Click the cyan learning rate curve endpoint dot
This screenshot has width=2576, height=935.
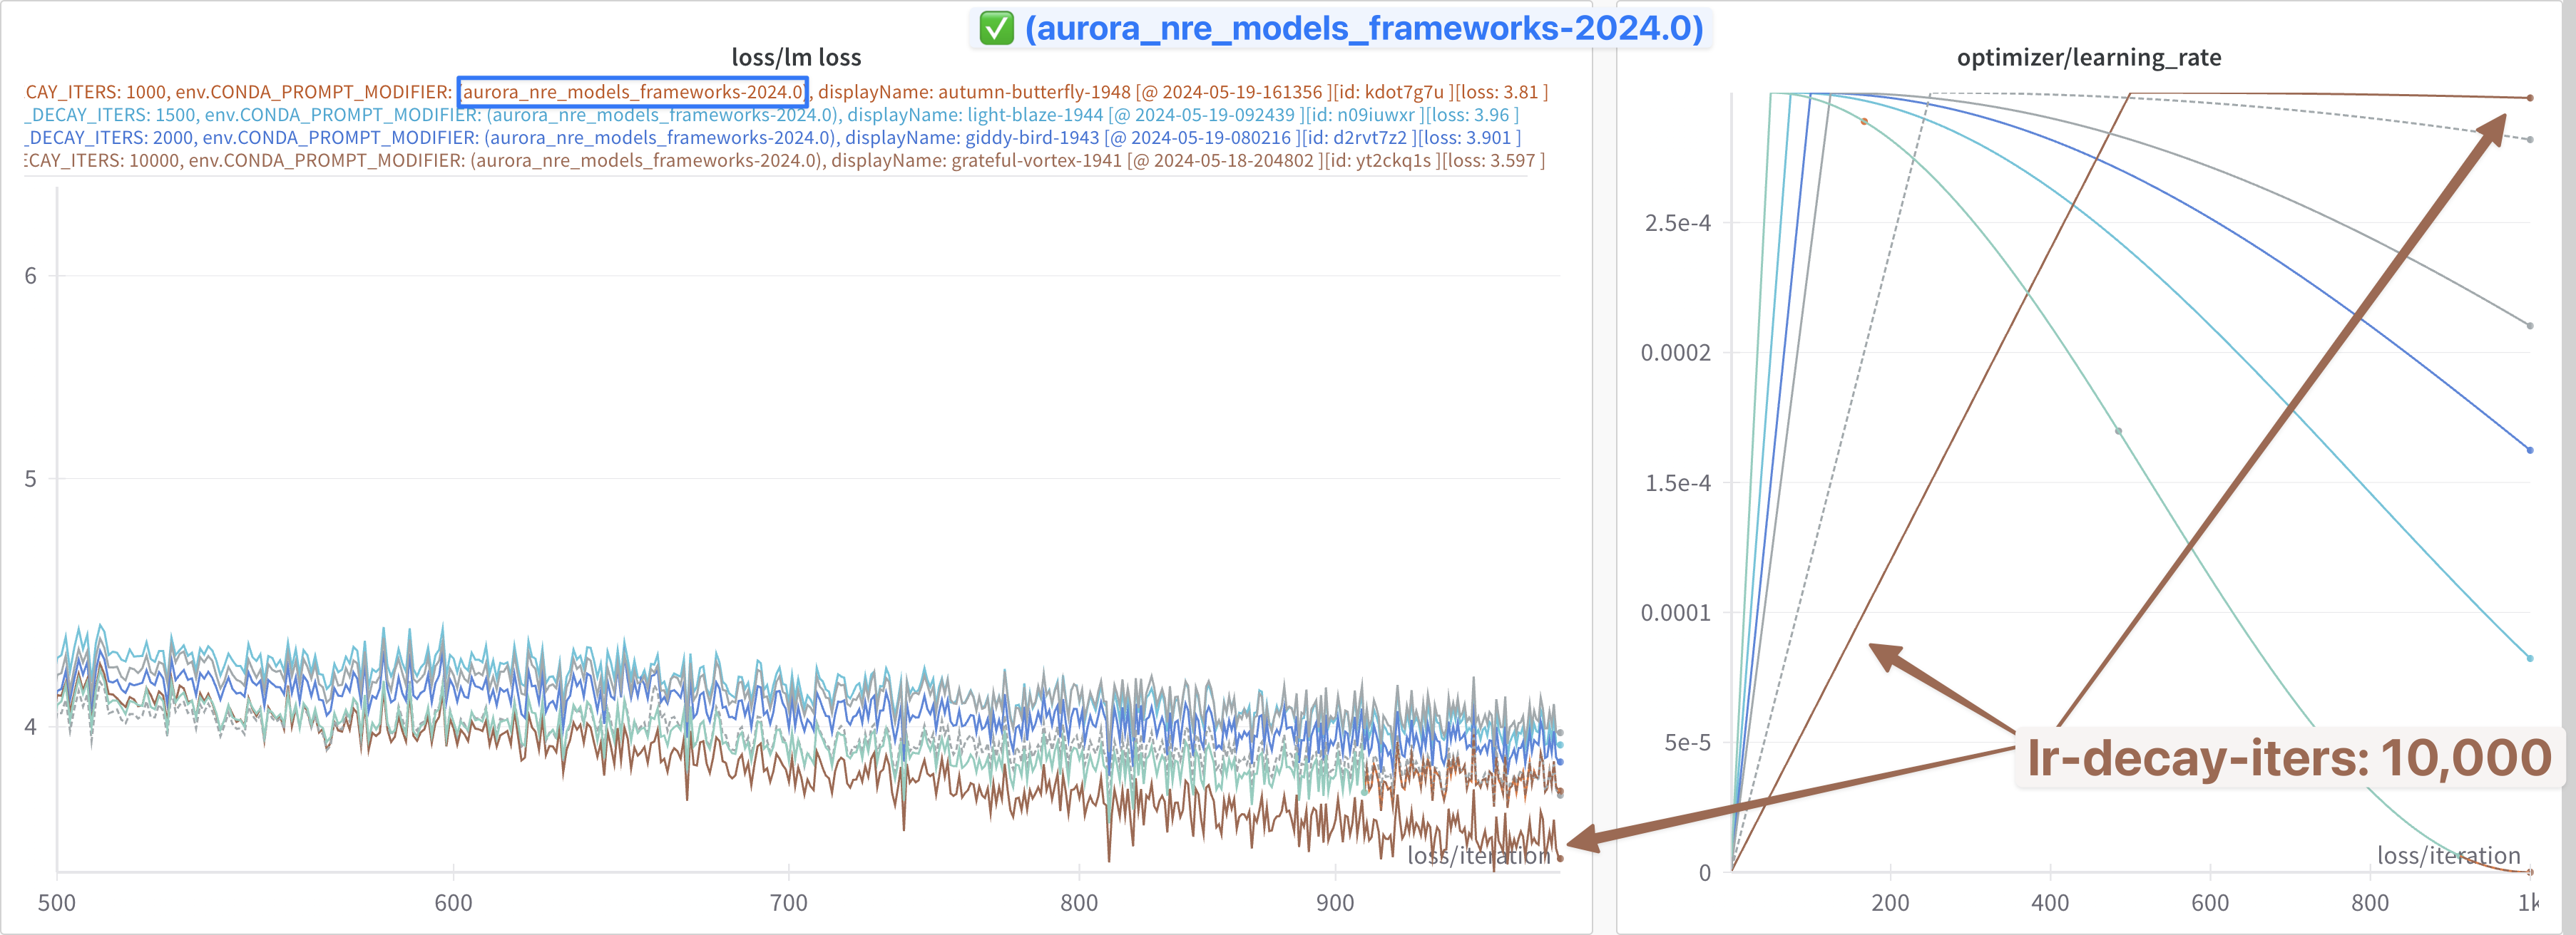click(x=2530, y=658)
